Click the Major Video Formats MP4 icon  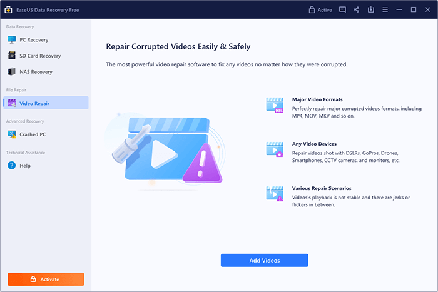click(x=275, y=105)
